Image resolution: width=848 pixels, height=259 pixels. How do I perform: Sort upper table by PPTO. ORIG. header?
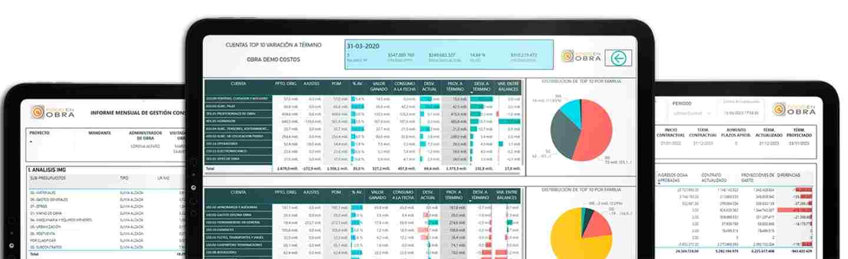(x=287, y=84)
